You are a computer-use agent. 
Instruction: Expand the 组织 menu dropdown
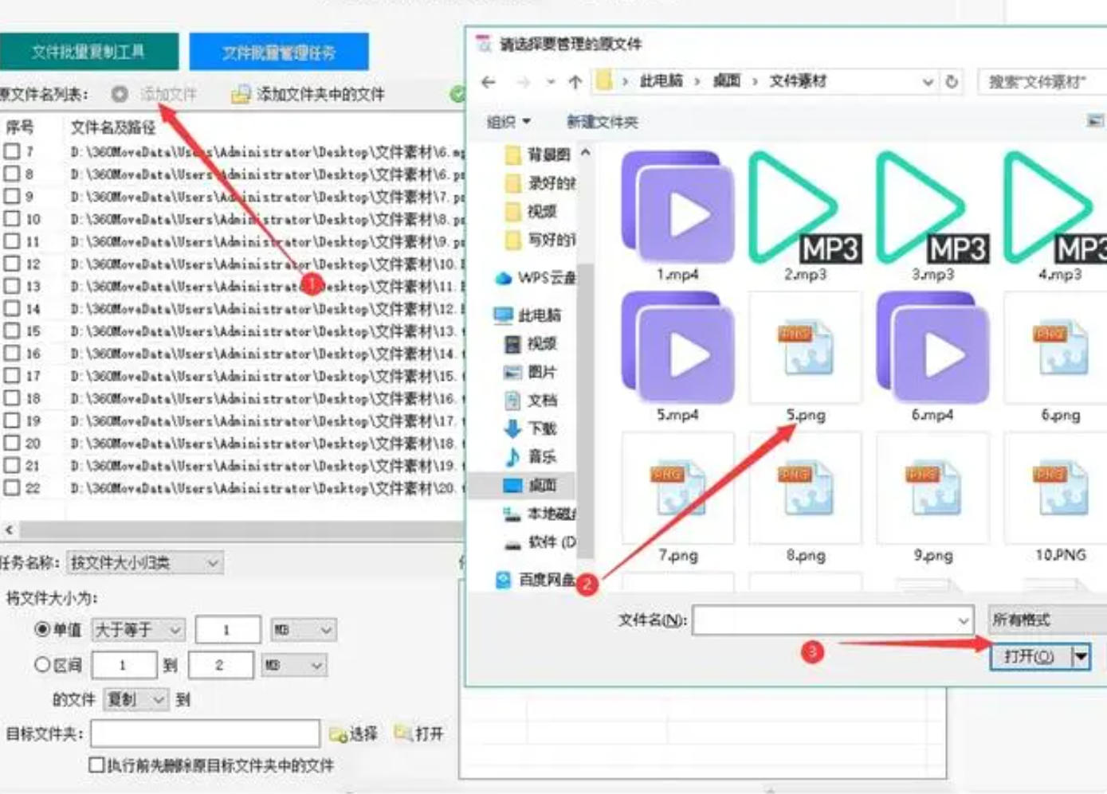[x=508, y=122]
